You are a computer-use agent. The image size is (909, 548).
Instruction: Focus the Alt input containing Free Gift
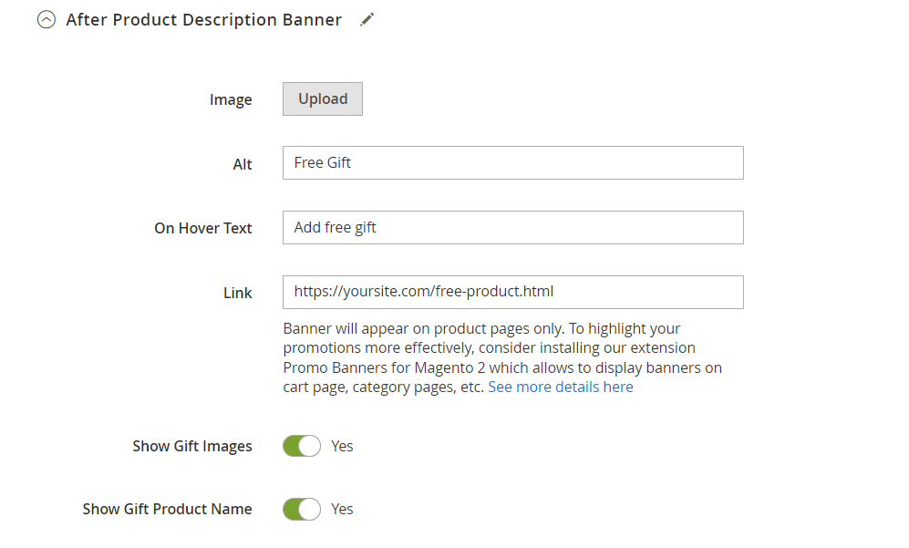coord(513,163)
